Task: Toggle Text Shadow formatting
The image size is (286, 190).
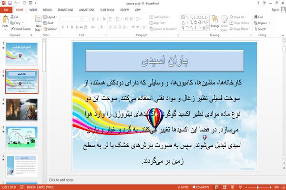Action: (x=77, y=27)
